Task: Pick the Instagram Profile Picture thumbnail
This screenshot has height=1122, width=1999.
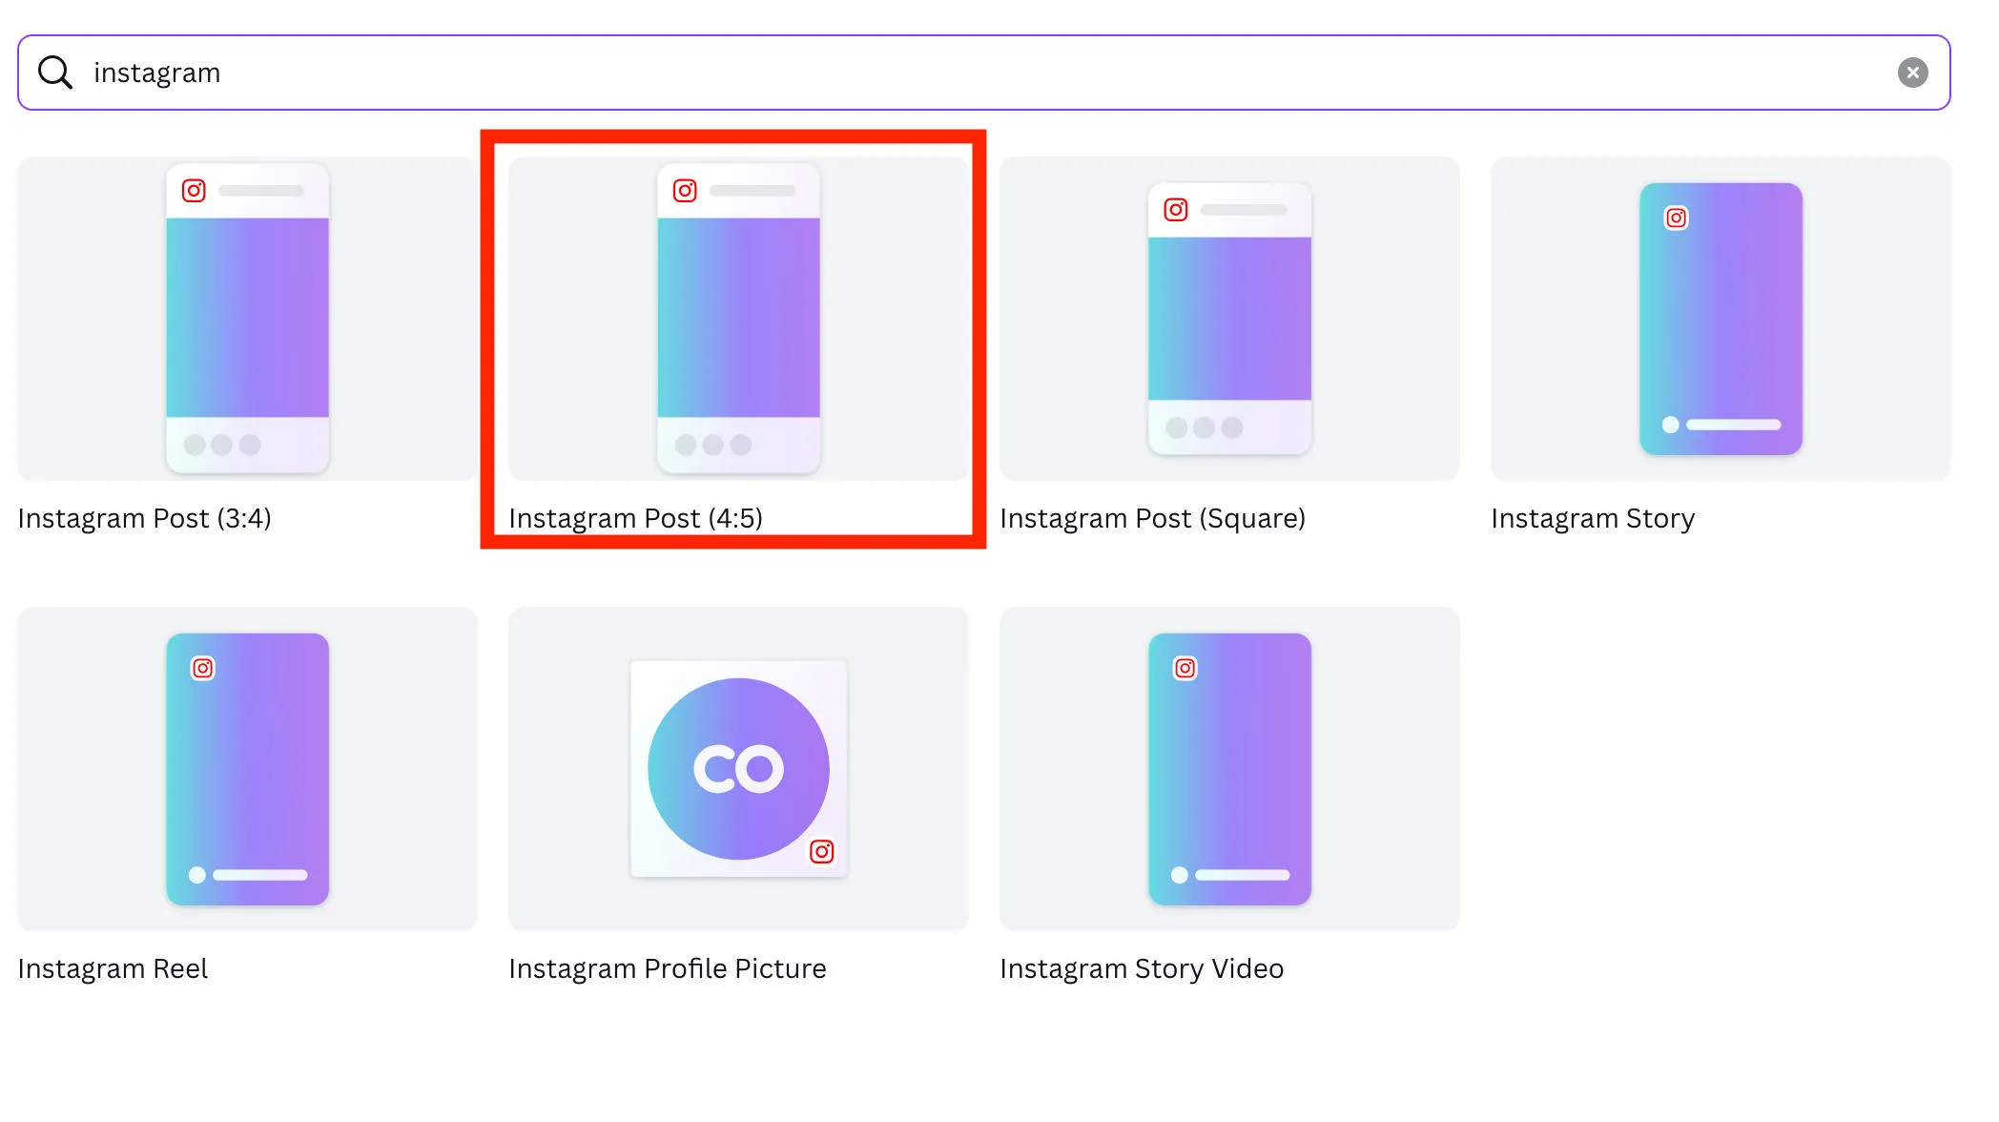Action: [738, 769]
